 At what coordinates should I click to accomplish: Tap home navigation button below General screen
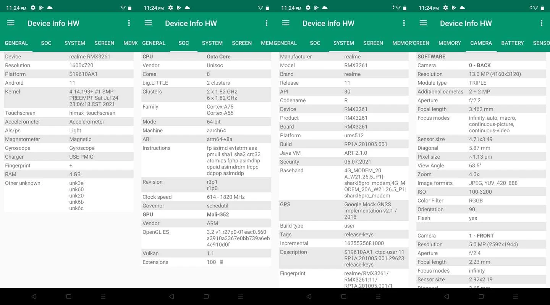[69, 296]
